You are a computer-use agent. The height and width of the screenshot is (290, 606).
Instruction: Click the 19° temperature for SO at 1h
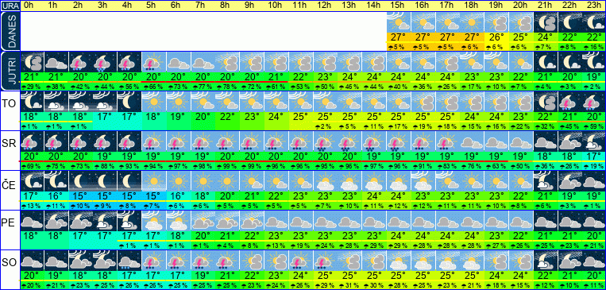[x=56, y=276]
